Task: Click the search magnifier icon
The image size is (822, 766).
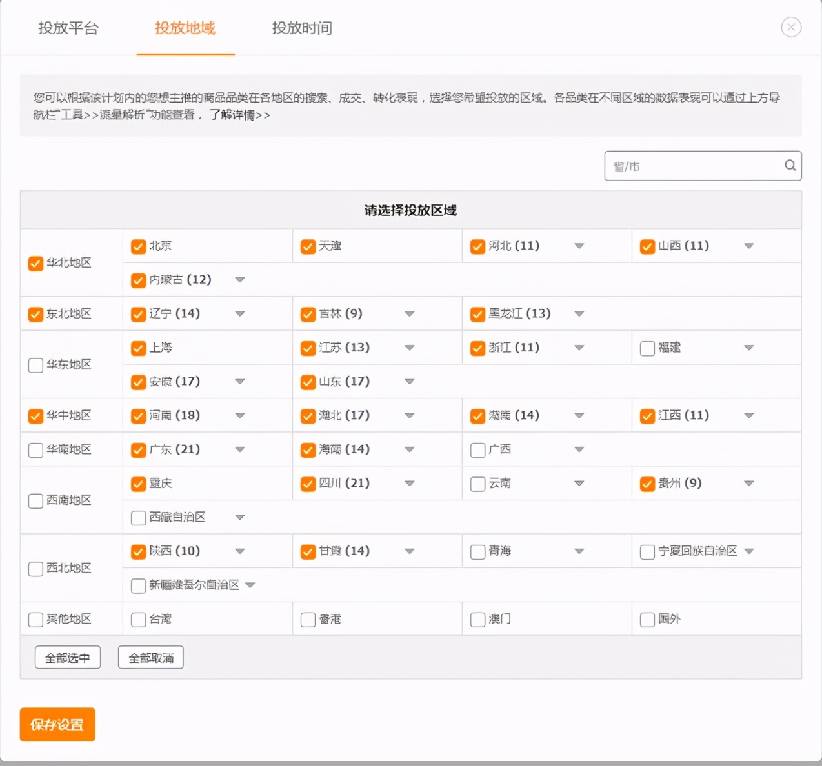Action: click(x=790, y=165)
